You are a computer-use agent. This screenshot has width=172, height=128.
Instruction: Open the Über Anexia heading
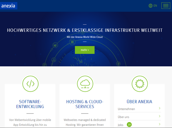139,102
